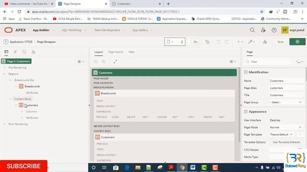Click the Redo icon

(227, 42)
